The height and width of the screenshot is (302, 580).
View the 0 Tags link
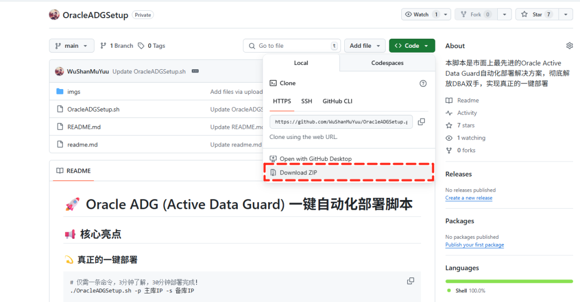point(151,46)
